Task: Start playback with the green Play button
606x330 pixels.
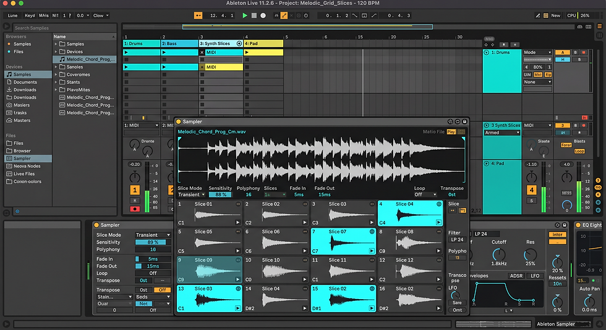Action: pyautogui.click(x=245, y=15)
